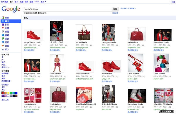Select 大 (Large) image size filter
176x114 pixels.
2,60
